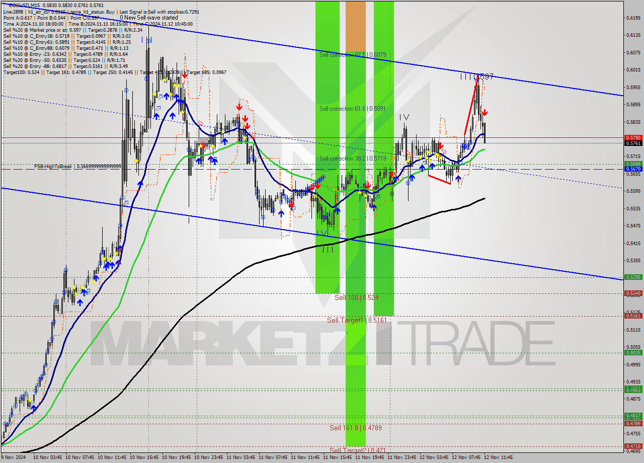Click the 'Sell %10 @ C_Entry61: 0.5891' line

click(x=67, y=42)
